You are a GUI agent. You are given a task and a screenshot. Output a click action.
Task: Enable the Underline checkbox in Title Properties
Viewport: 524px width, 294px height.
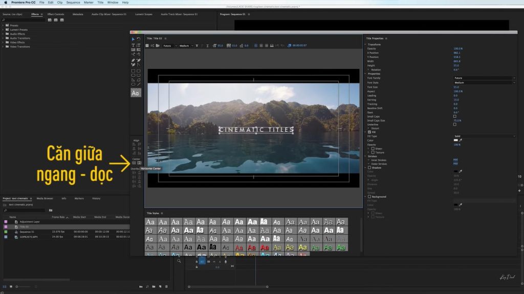[454, 125]
